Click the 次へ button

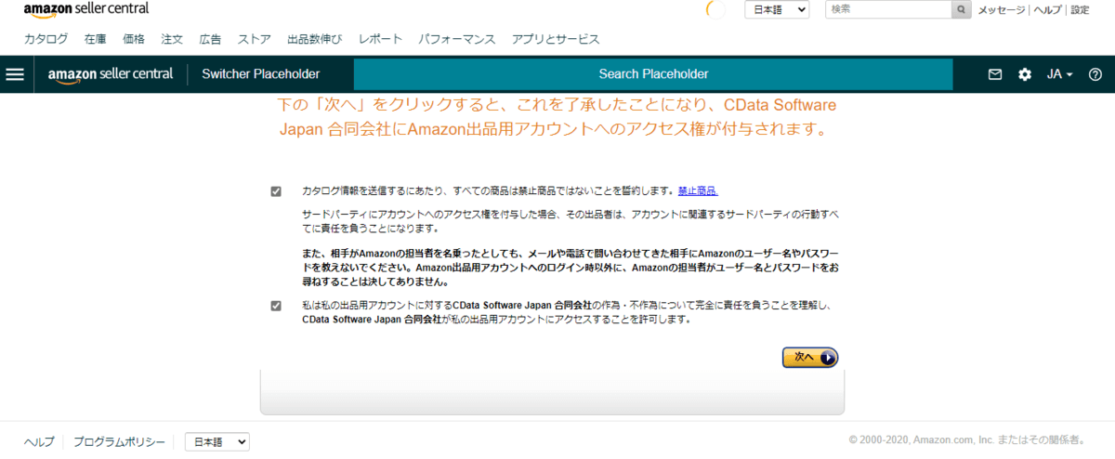click(x=810, y=358)
